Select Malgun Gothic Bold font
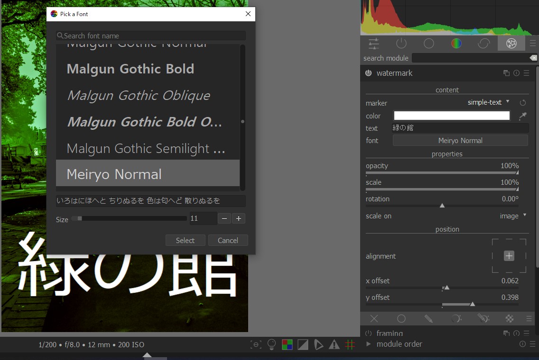 click(148, 69)
